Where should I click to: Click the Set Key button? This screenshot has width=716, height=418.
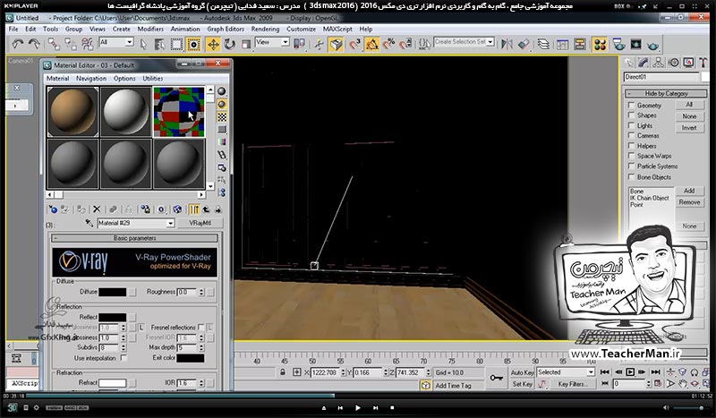(522, 384)
